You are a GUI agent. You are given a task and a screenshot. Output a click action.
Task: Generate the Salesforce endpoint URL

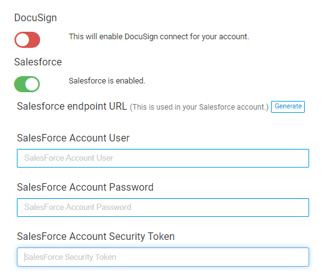pyautogui.click(x=288, y=107)
